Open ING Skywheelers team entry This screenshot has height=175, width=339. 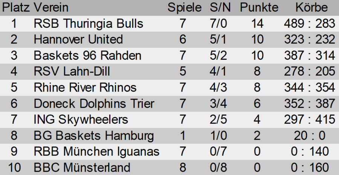[x=81, y=120]
